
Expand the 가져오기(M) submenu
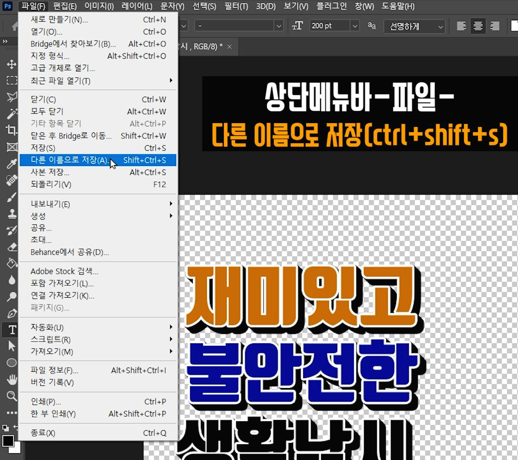98,351
